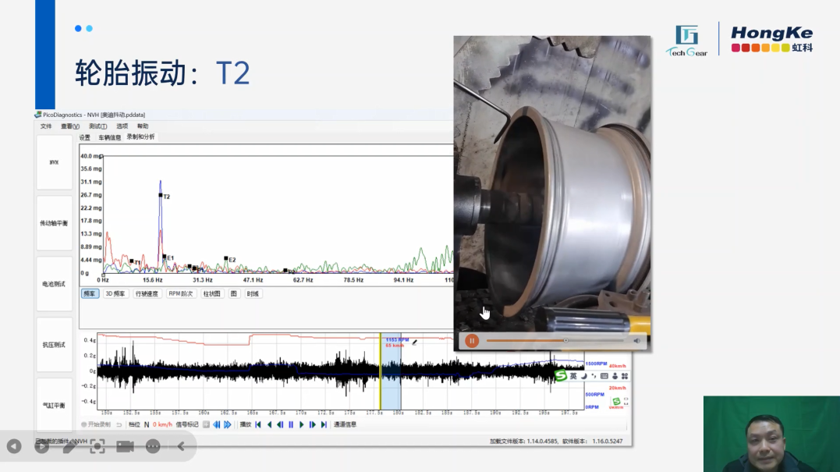Go to next signal marker
This screenshot has width=840, height=472.
coord(227,424)
